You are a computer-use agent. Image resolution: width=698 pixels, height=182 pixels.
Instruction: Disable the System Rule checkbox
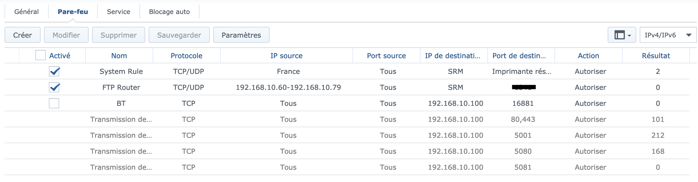point(54,71)
